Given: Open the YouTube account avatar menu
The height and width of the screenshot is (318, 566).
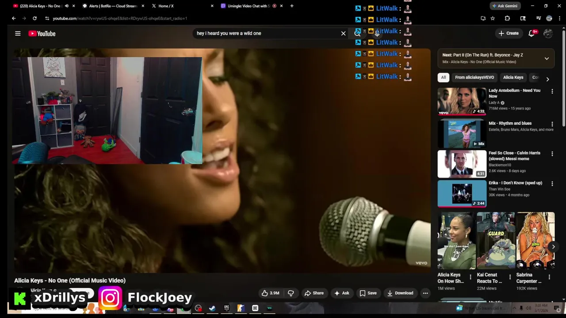Looking at the screenshot, I should (548, 33).
